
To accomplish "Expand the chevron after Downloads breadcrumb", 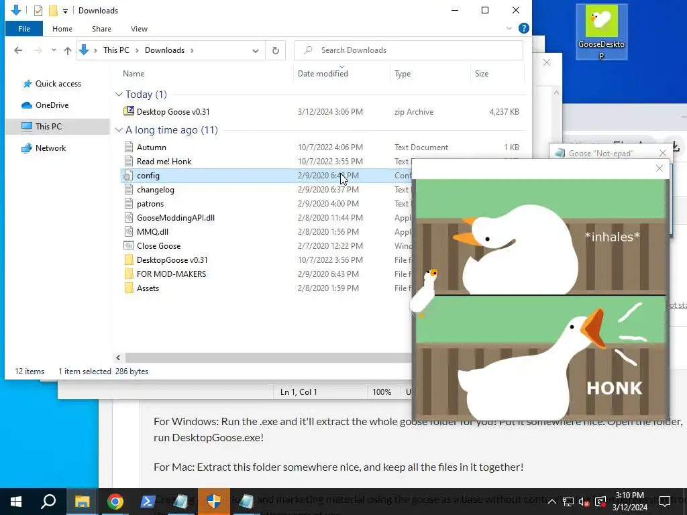I will [x=192, y=50].
